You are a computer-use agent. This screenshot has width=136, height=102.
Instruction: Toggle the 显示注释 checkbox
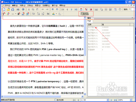point(55,100)
